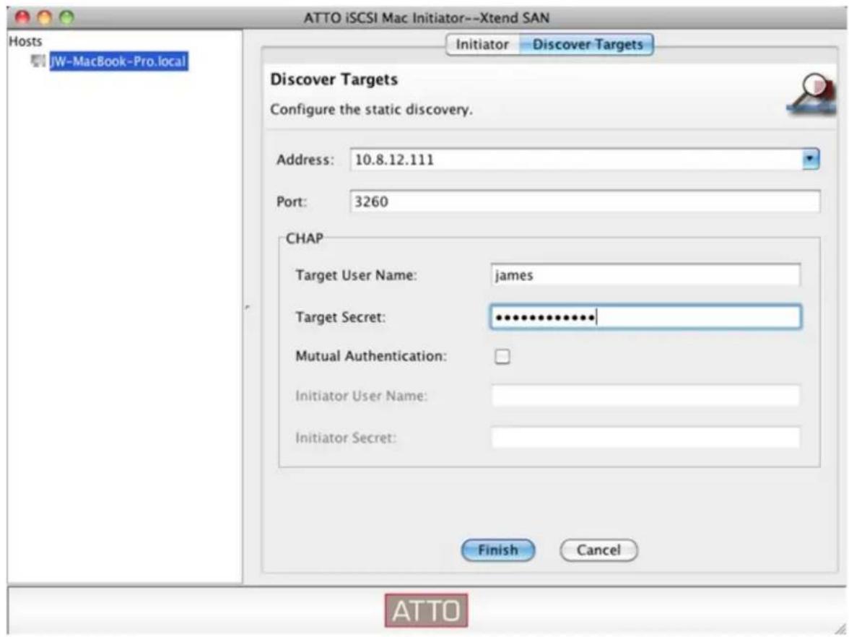Click the 'Target User Name:' label

tap(357, 275)
